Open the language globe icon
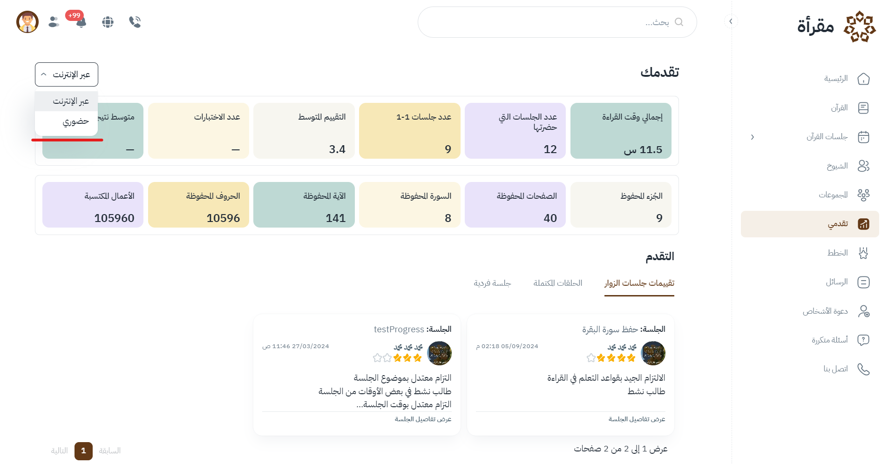 (x=108, y=22)
